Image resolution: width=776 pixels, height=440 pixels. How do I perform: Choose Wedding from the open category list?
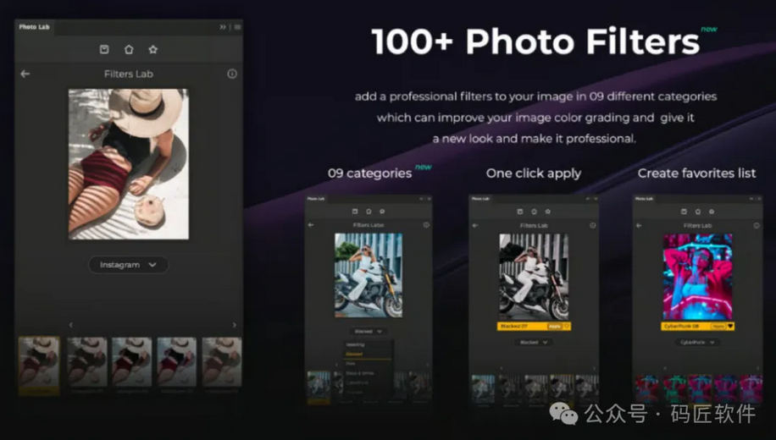355,344
